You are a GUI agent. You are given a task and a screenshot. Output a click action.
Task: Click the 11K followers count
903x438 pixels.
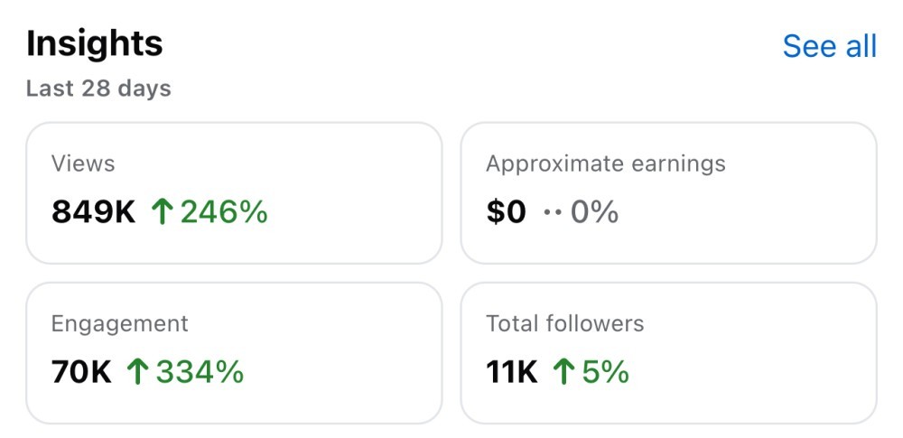pos(511,372)
